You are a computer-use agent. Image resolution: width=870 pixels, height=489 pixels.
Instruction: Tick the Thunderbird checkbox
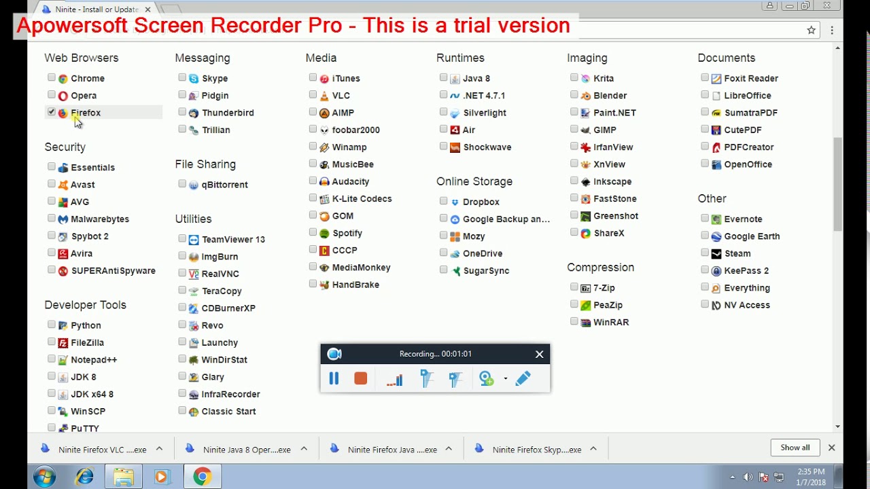click(x=182, y=111)
